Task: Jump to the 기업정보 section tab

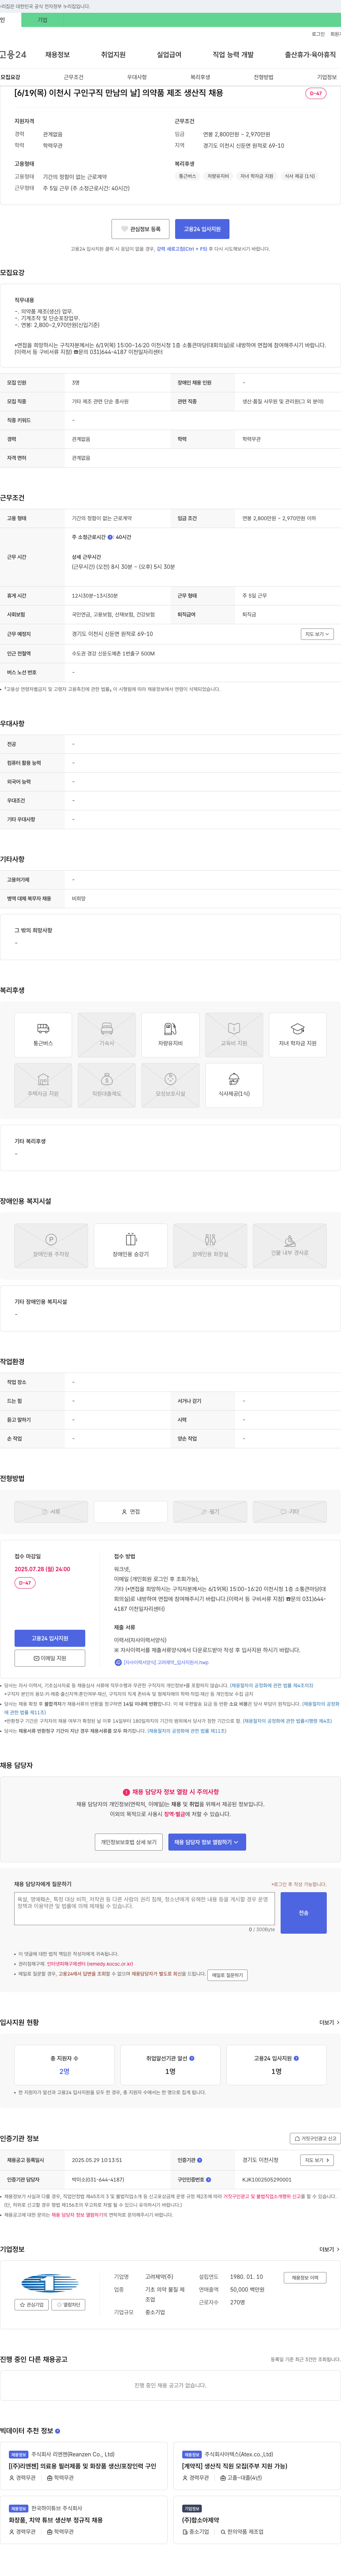Action: pyautogui.click(x=327, y=77)
